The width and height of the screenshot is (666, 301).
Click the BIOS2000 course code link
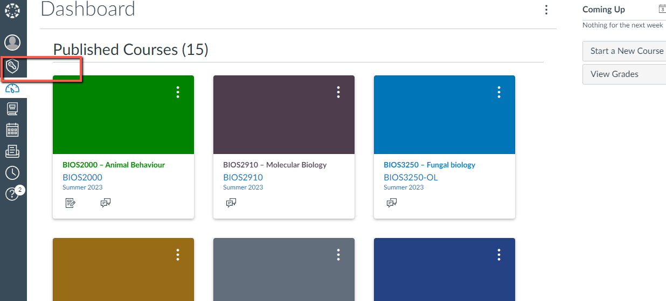pyautogui.click(x=82, y=177)
